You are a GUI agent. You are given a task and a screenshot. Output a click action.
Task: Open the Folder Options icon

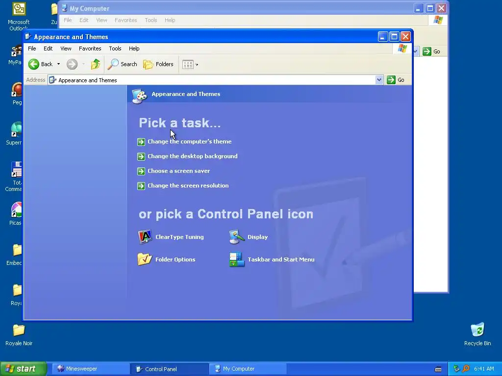click(x=145, y=259)
